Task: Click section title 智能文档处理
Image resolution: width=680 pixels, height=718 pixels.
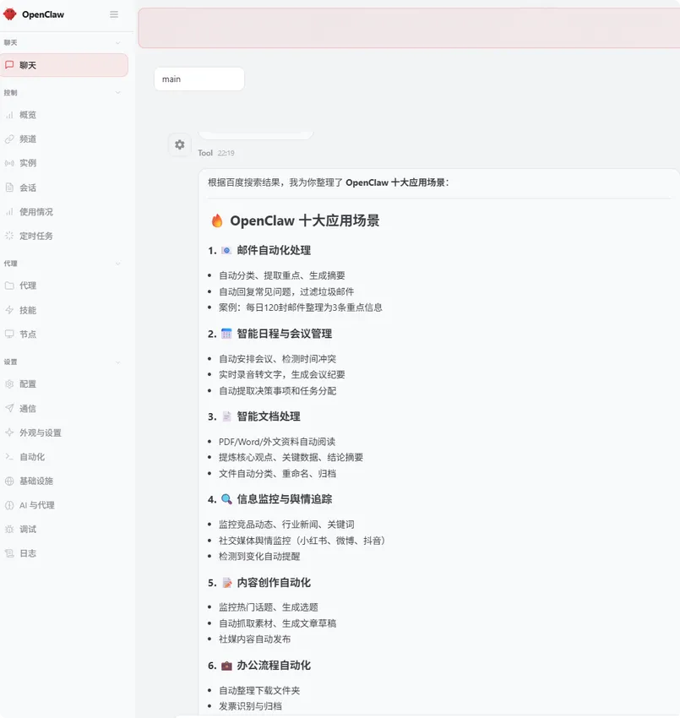Action: click(269, 416)
